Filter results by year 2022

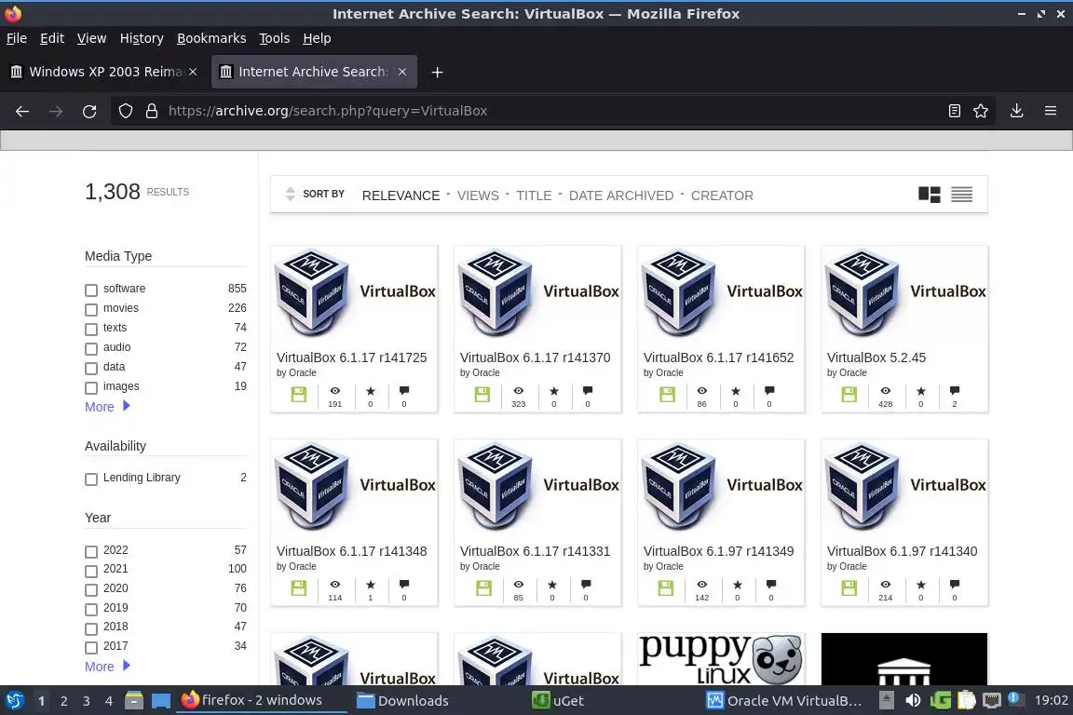coord(91,551)
